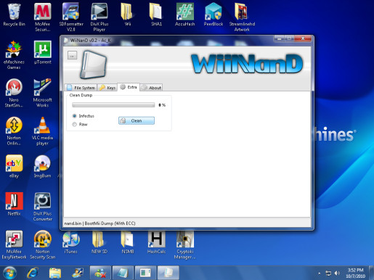Open the About tab
This screenshot has height=280, width=374.
[151, 88]
